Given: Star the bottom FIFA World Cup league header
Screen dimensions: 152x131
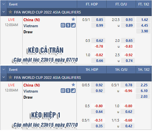Looking at the screenshot, I should pos(10,77).
